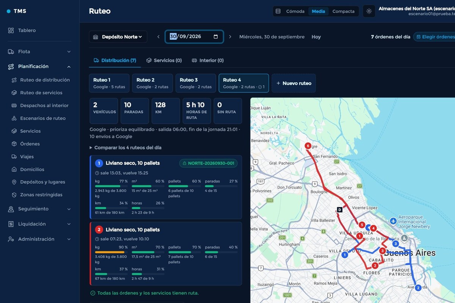Click the red stop marker 5 on map

coord(362,225)
